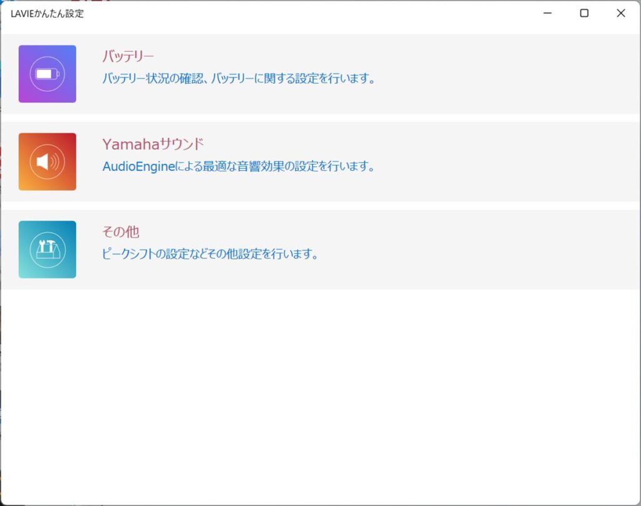Click the battery status description text

tap(238, 78)
